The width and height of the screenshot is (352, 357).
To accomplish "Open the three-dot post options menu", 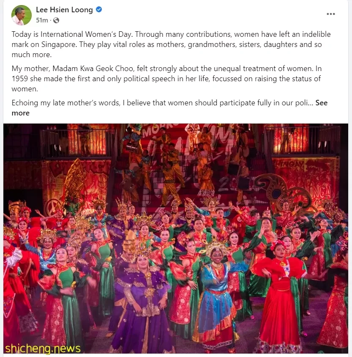I will coord(330,14).
